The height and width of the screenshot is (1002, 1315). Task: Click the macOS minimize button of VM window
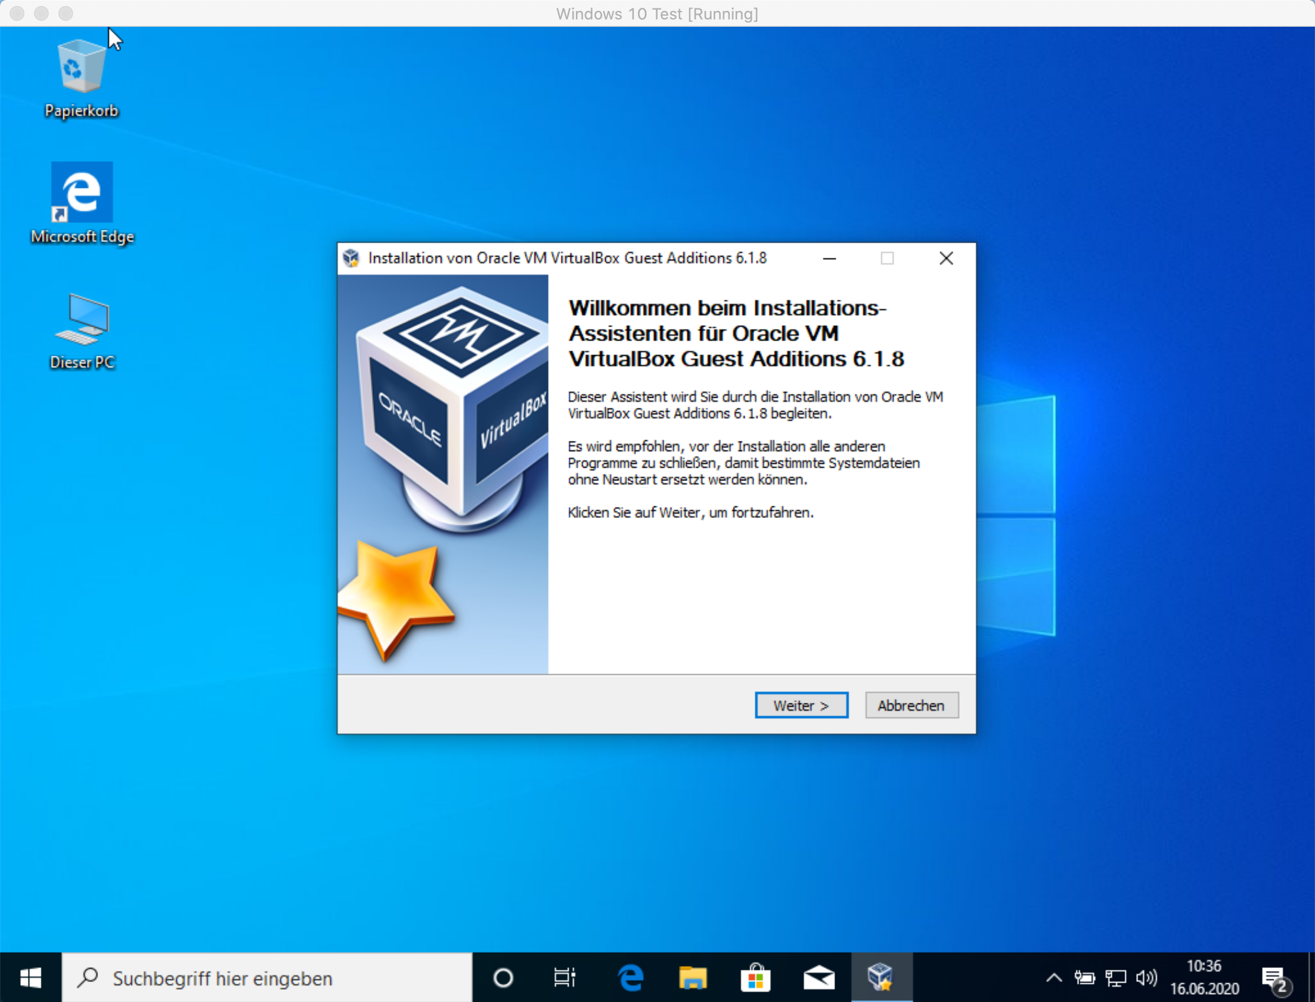(41, 13)
